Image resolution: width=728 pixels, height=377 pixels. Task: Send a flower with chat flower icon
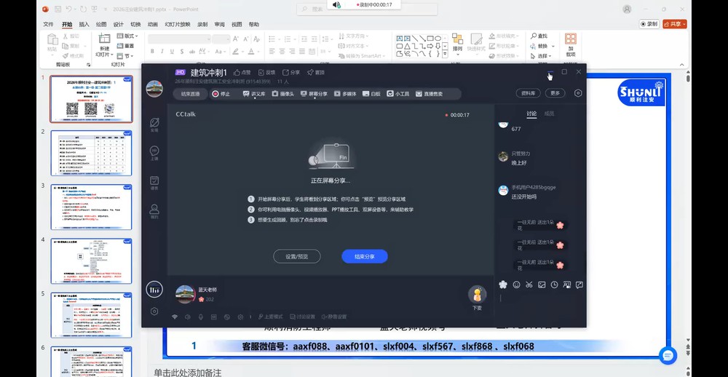(x=503, y=285)
